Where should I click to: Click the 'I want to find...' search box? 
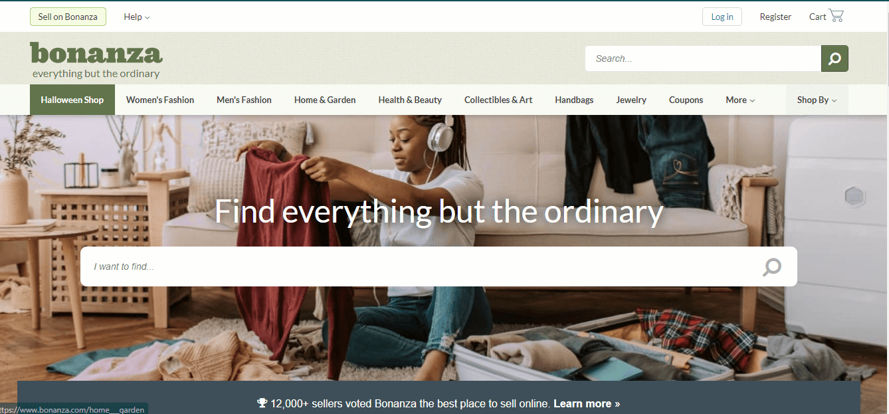[439, 266]
